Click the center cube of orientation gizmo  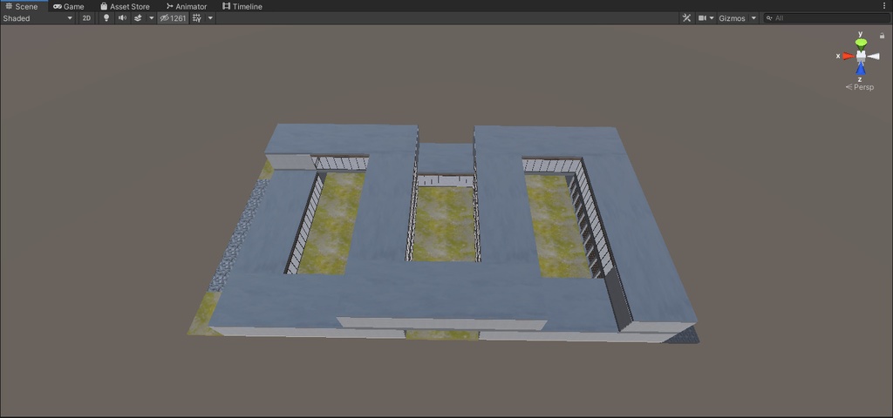861,55
